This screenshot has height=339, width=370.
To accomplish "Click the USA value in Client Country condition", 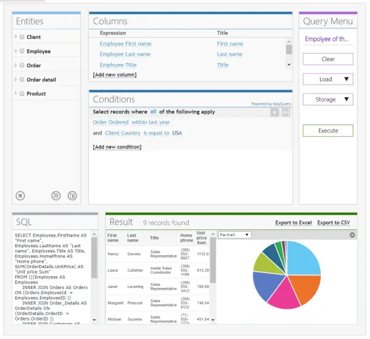I will coord(177,133).
